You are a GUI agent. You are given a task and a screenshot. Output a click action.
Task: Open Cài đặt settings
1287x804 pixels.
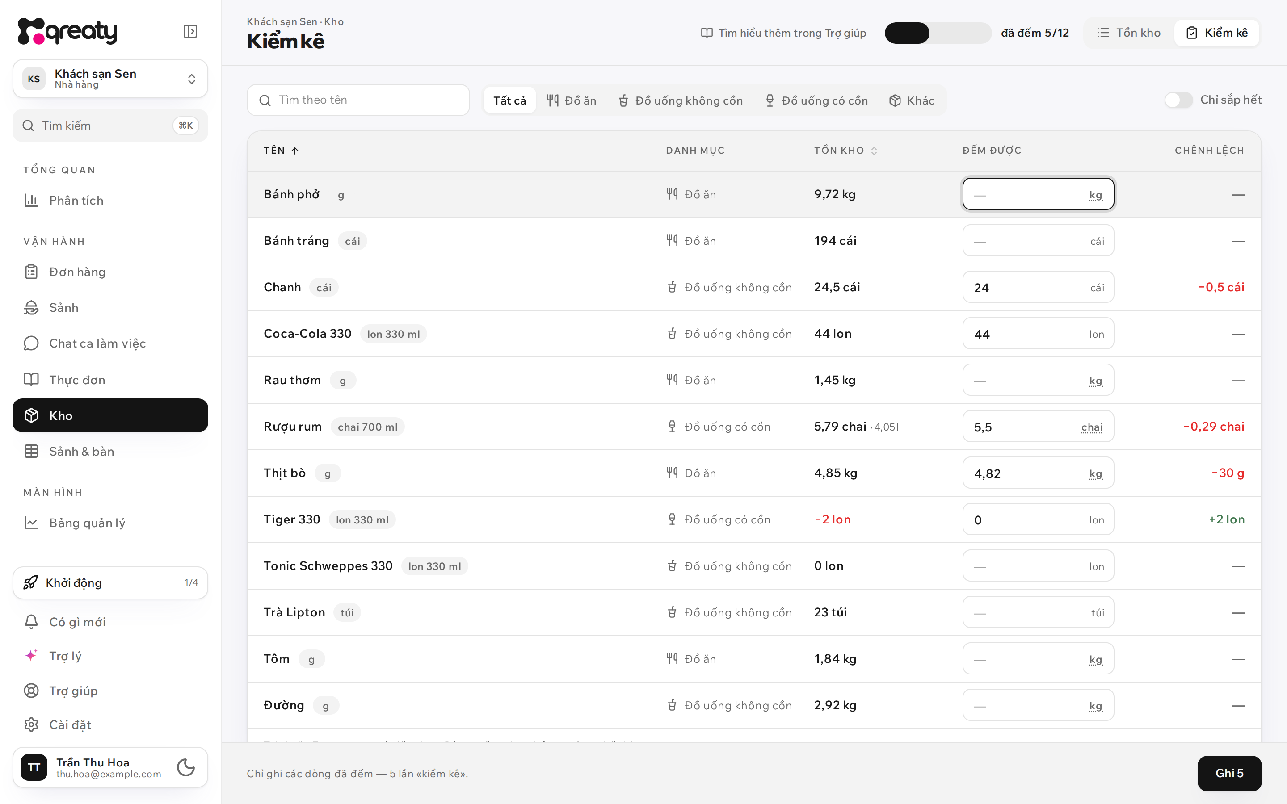(110, 725)
